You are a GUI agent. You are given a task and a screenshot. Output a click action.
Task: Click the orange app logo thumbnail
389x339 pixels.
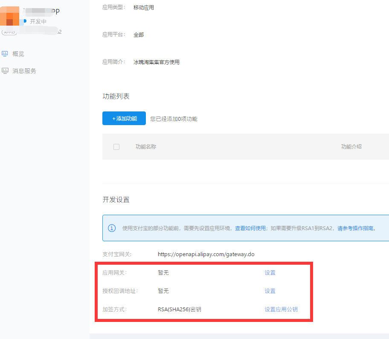[x=10, y=16]
